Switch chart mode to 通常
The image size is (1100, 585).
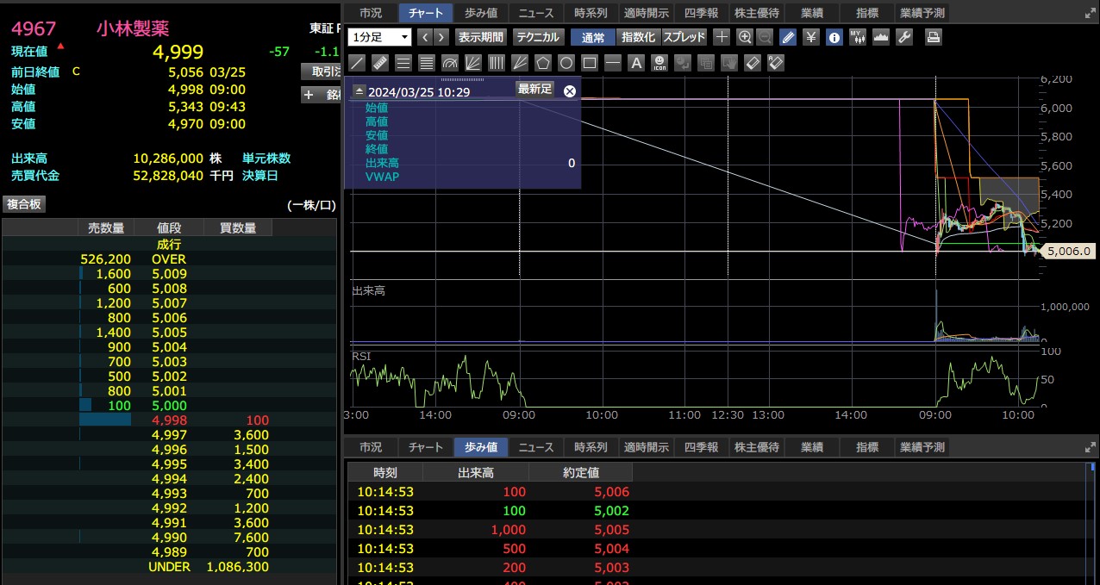point(593,37)
